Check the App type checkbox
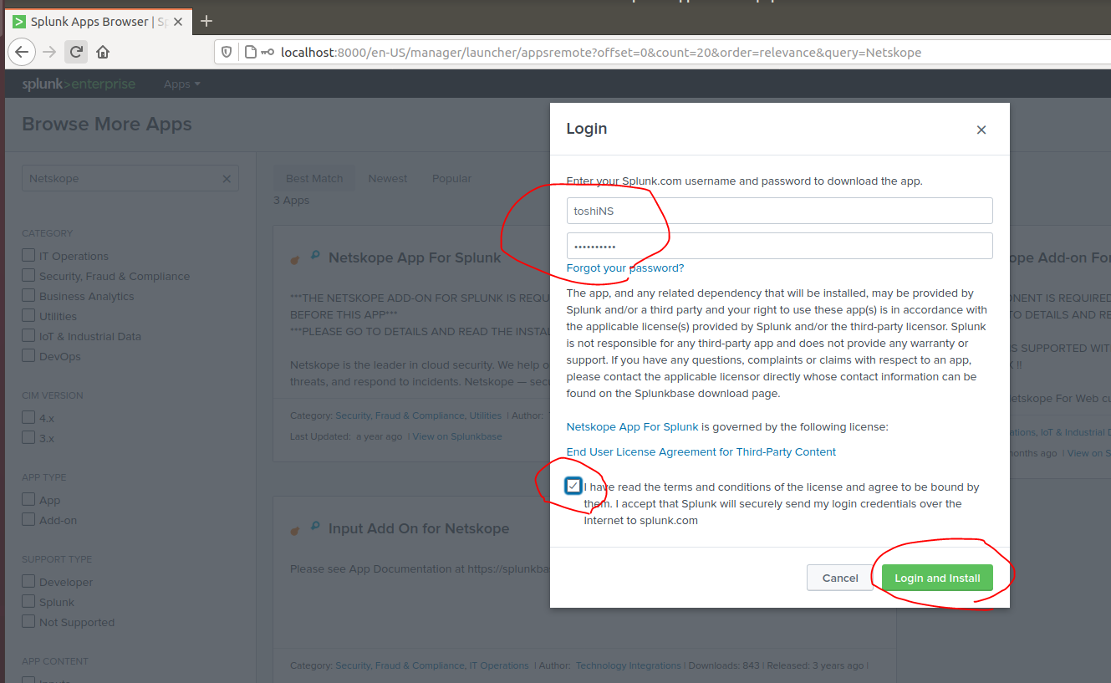 28,499
